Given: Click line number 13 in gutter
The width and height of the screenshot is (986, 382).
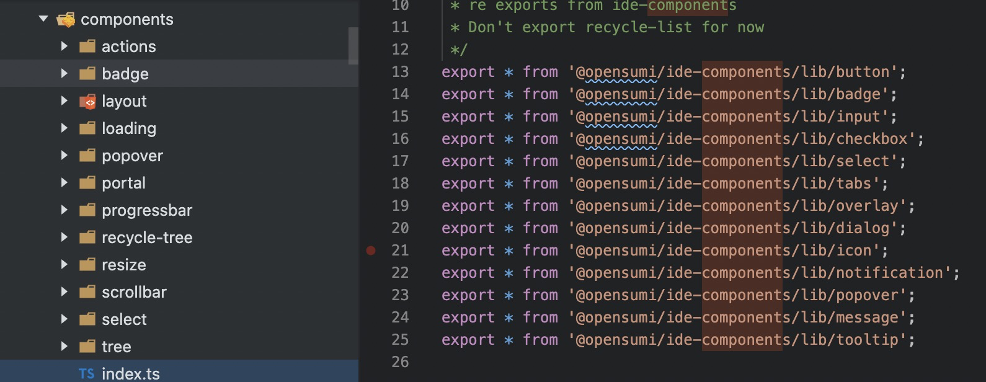Looking at the screenshot, I should point(400,72).
